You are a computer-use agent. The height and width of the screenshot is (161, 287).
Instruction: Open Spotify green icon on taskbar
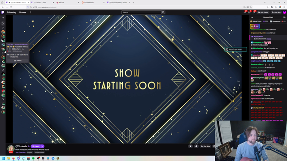click(x=33, y=158)
